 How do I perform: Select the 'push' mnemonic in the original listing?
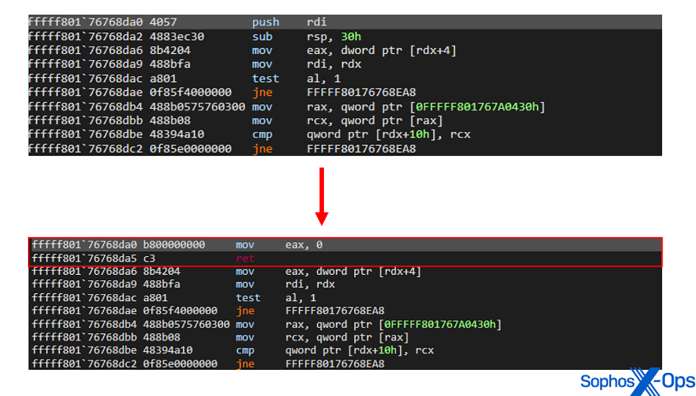266,22
